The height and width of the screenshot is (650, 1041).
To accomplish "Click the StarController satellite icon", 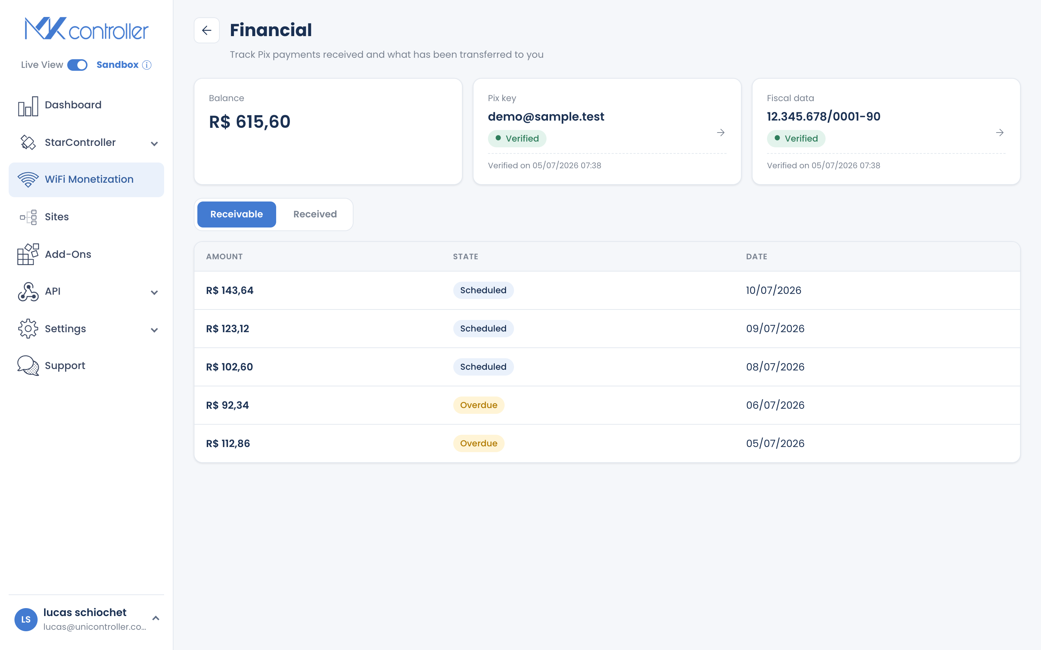I will 28,142.
